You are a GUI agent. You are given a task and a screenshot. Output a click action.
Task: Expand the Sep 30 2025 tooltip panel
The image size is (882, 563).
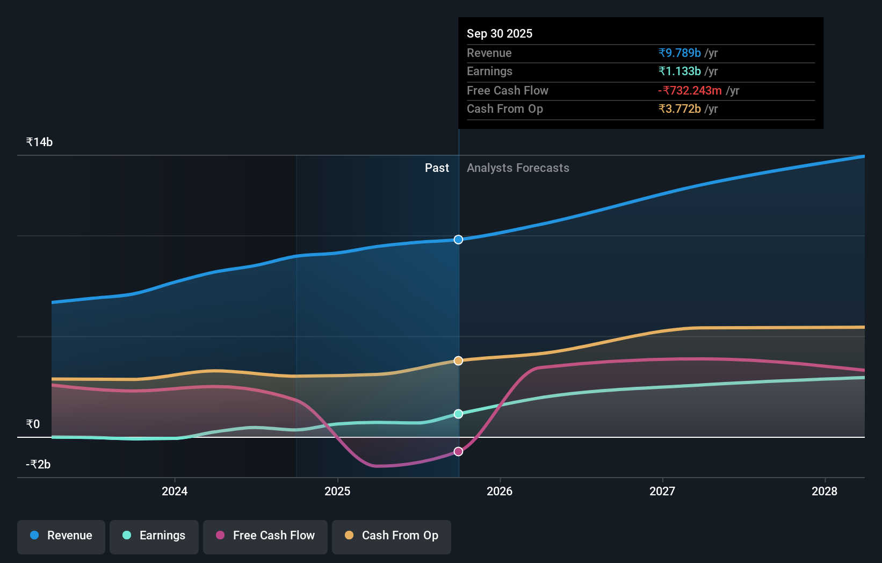(x=640, y=74)
